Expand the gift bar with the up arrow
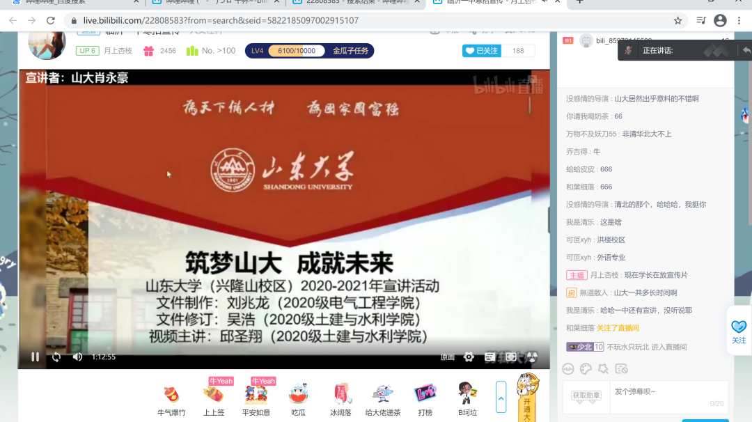752x422 pixels. (x=501, y=397)
